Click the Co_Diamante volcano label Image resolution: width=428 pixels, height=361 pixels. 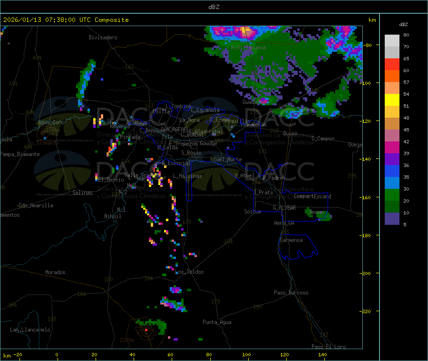(x=43, y=143)
